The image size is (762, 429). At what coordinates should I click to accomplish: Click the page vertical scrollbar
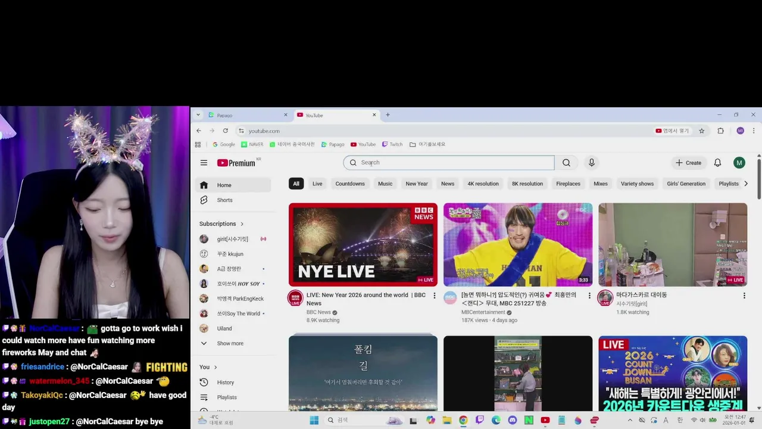click(759, 179)
